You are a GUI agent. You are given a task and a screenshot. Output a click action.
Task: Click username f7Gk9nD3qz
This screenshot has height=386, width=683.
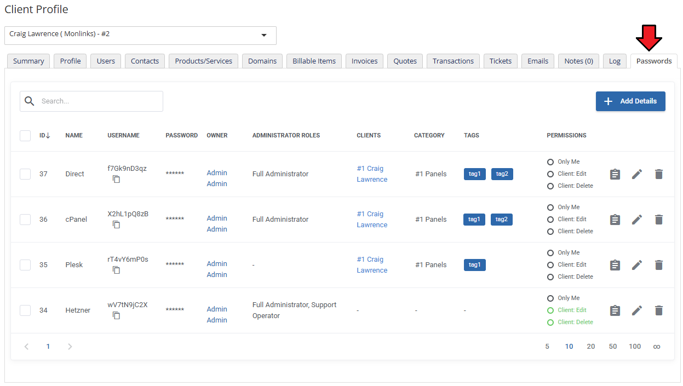[127, 169]
